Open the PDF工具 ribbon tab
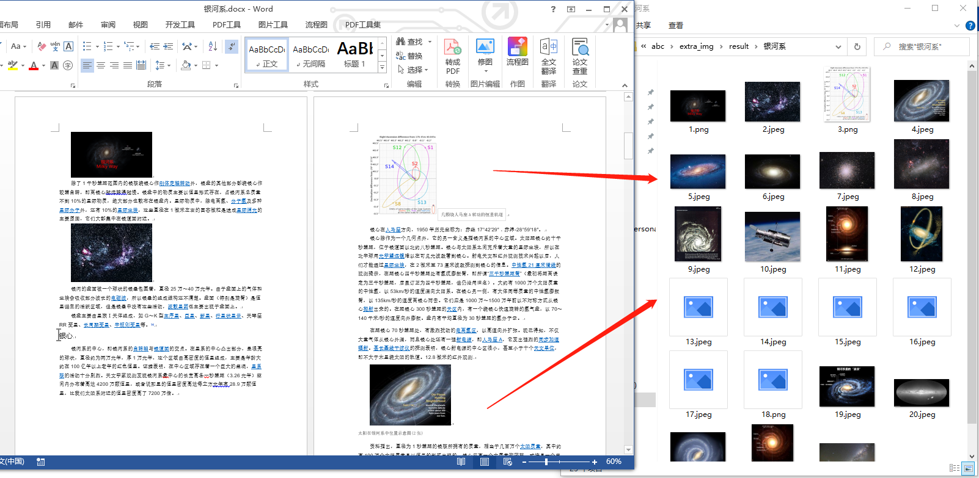Screen dimensions: 979x478 click(226, 25)
